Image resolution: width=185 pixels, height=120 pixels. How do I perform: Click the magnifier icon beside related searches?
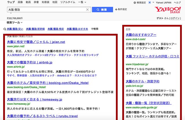click(5, 29)
